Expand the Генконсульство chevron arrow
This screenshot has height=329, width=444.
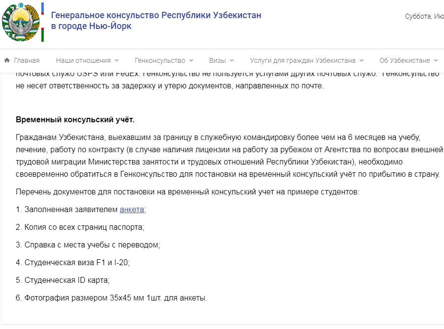coord(192,61)
